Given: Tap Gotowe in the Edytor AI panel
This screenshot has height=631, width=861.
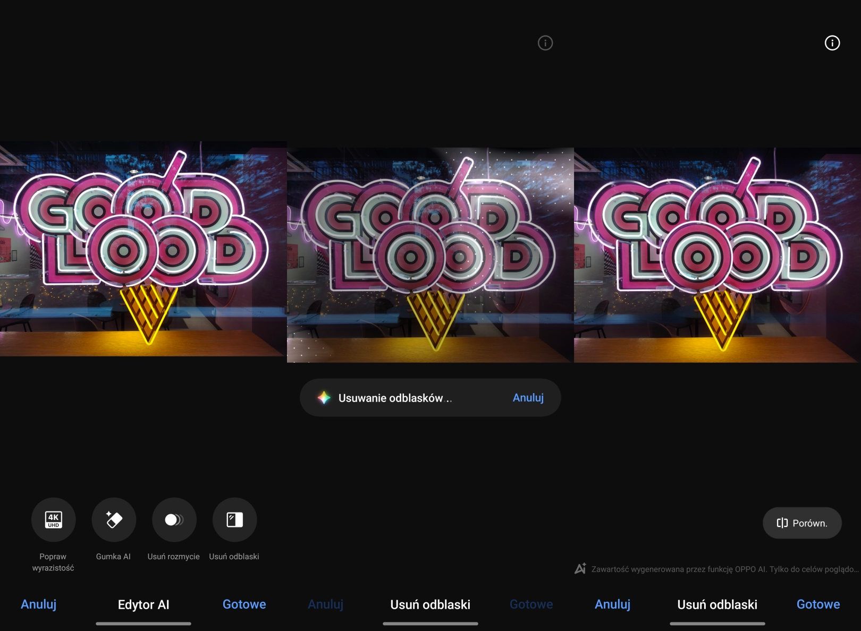Looking at the screenshot, I should point(244,604).
